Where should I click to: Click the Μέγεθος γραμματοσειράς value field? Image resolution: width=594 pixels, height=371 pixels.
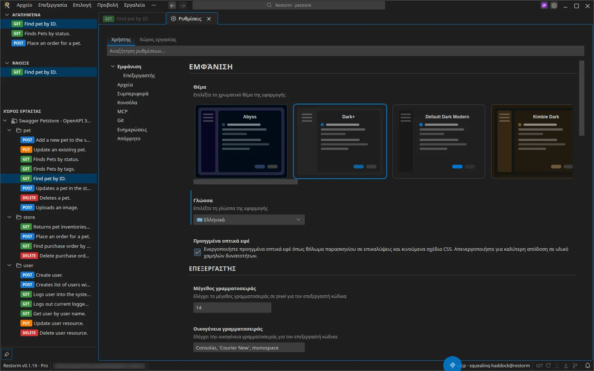point(232,308)
